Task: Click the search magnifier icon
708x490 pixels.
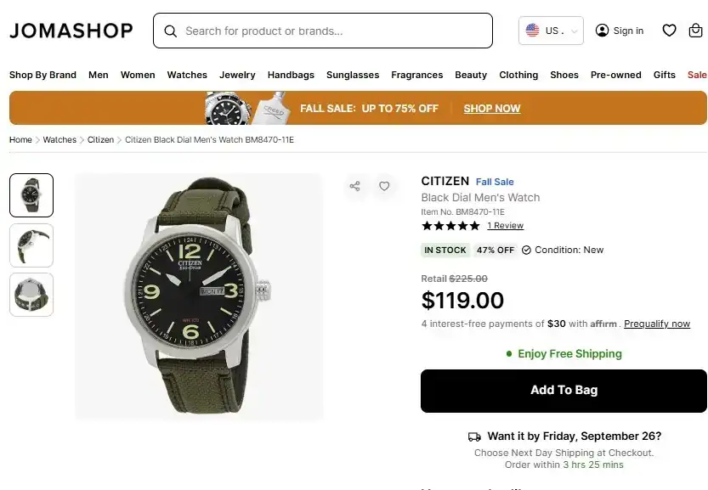Action: (x=171, y=31)
